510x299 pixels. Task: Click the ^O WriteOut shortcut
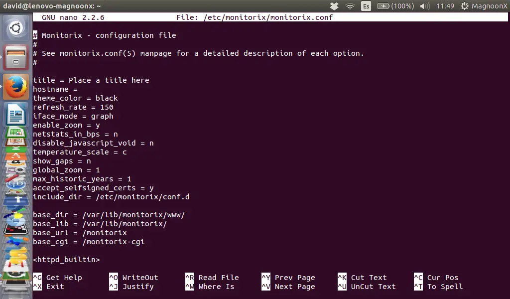pyautogui.click(x=133, y=278)
